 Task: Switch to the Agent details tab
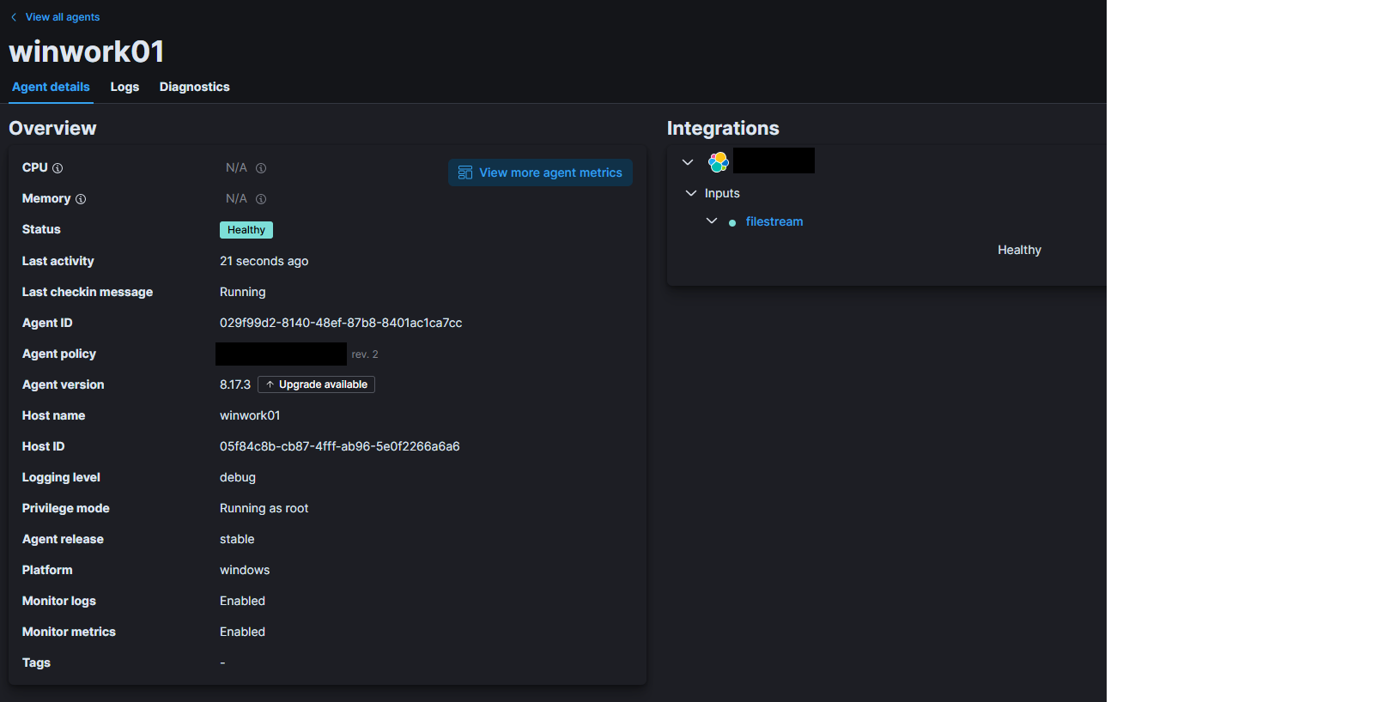51,87
